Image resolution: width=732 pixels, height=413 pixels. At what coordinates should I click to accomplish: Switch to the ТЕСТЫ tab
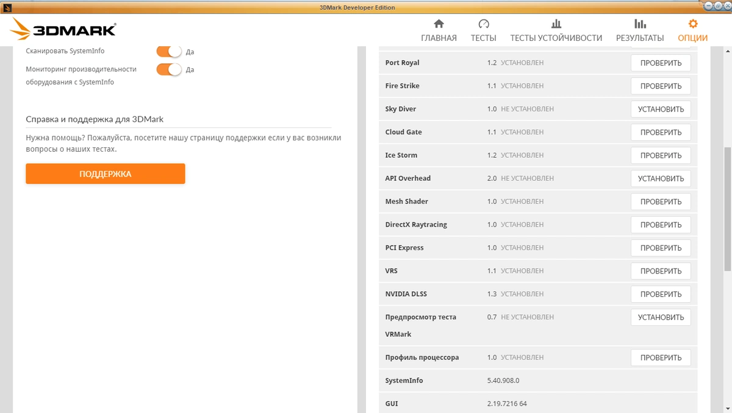pyautogui.click(x=484, y=38)
